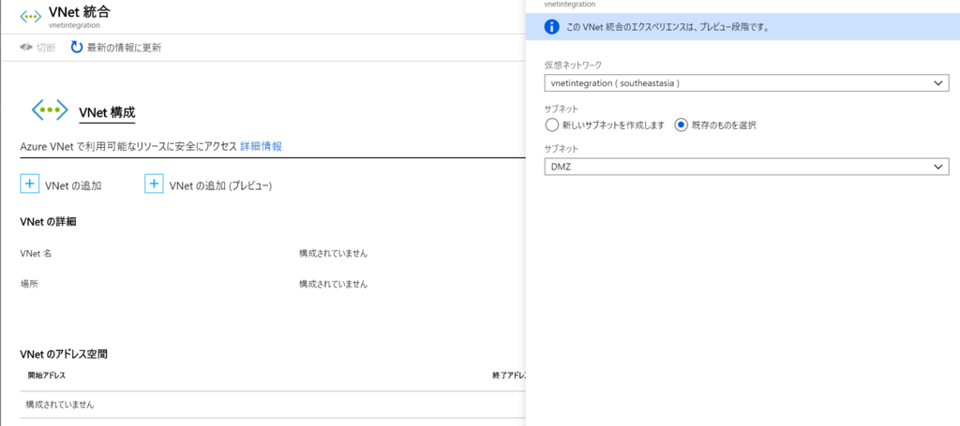960x426 pixels.
Task: Click the plus icon for VNet の追加
Action: click(30, 184)
